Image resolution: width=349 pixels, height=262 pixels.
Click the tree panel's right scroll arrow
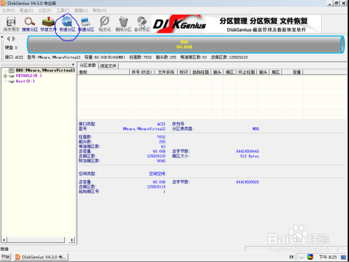pyautogui.click(x=72, y=240)
